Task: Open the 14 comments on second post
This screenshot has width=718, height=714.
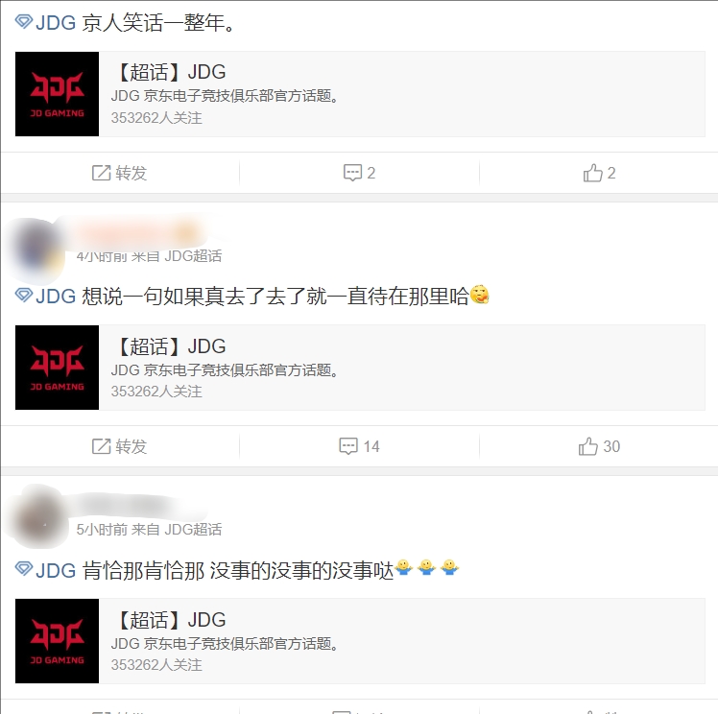Action: pyautogui.click(x=359, y=446)
